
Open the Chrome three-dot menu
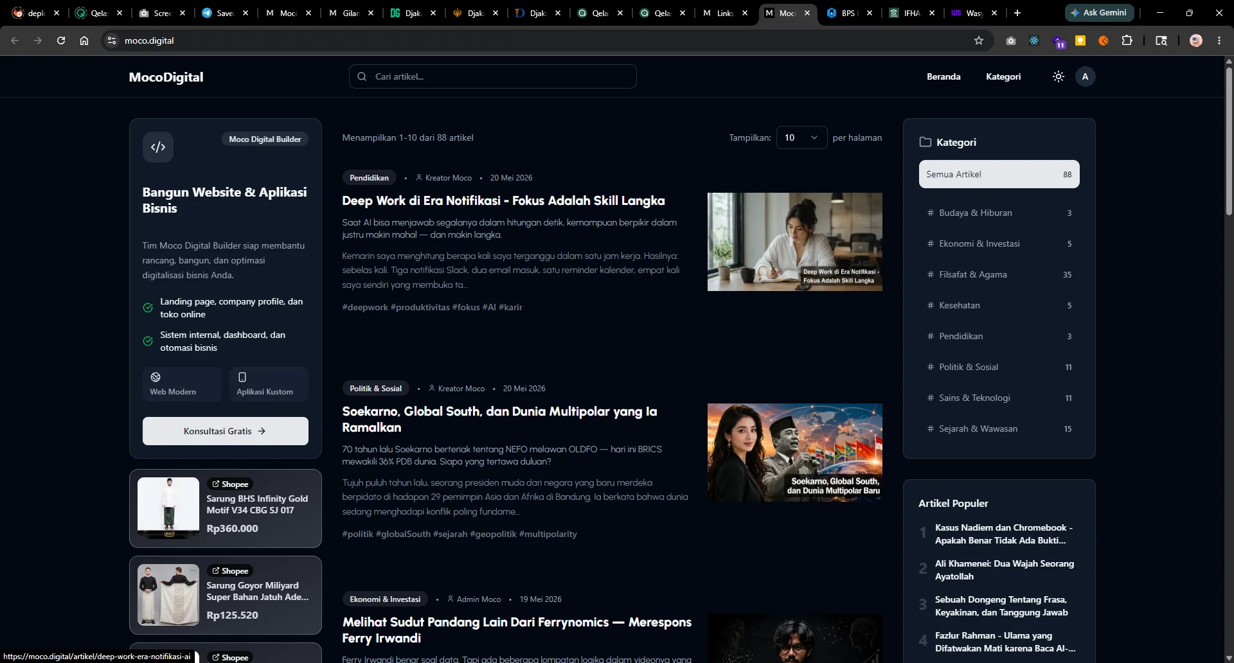pyautogui.click(x=1219, y=40)
